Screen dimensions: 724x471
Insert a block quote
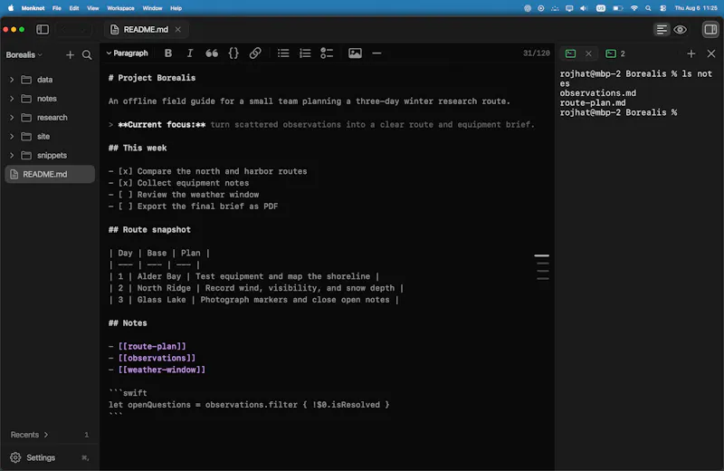(212, 53)
